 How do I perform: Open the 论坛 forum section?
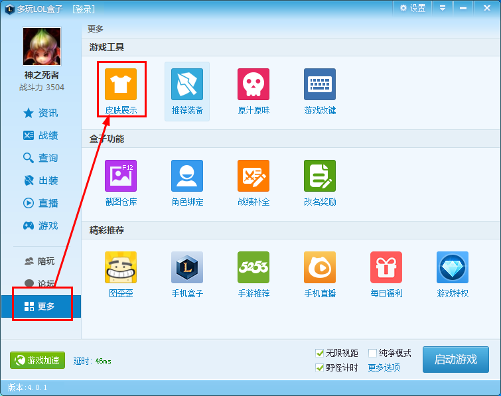coord(40,283)
